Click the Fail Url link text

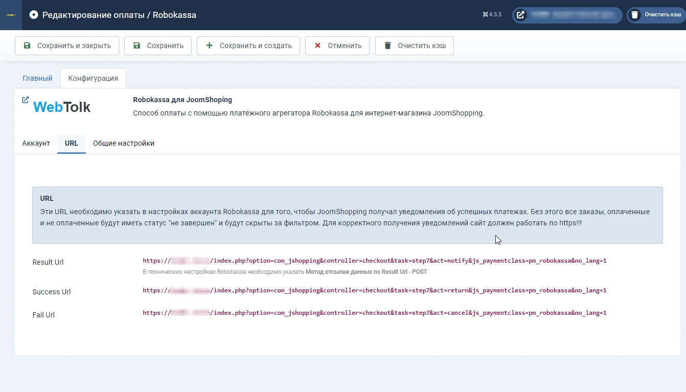point(375,313)
